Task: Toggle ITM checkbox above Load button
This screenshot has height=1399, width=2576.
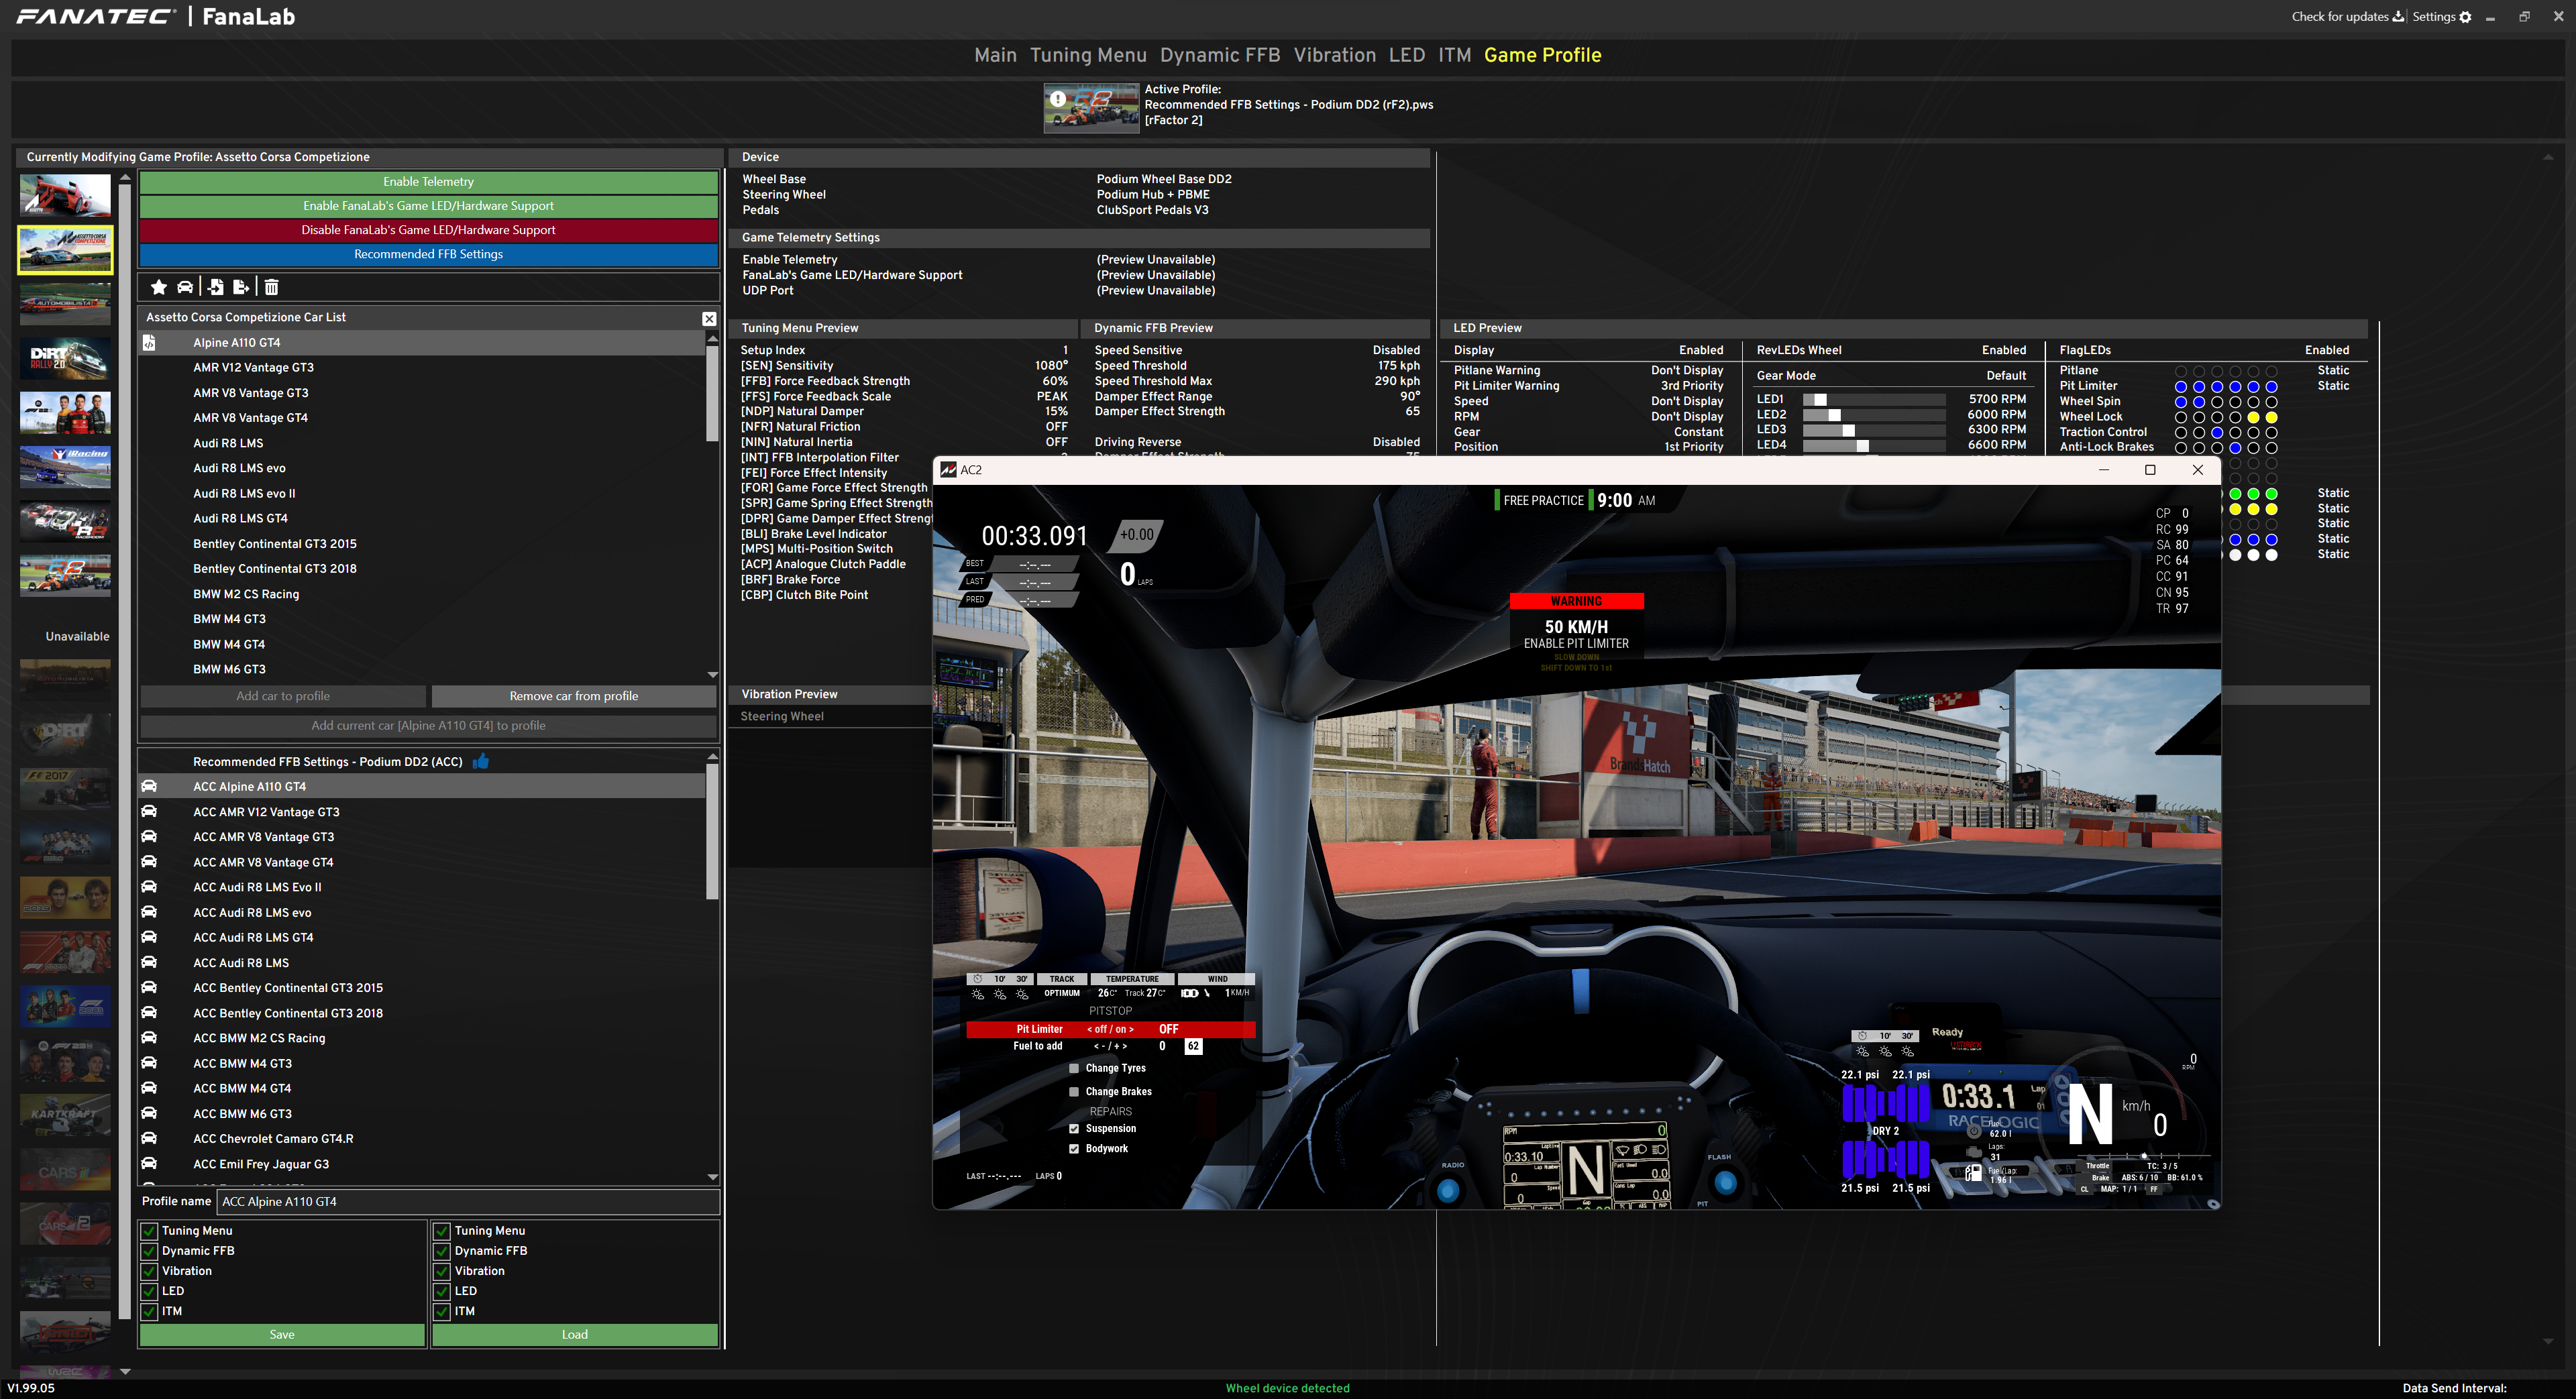Action: (x=441, y=1311)
